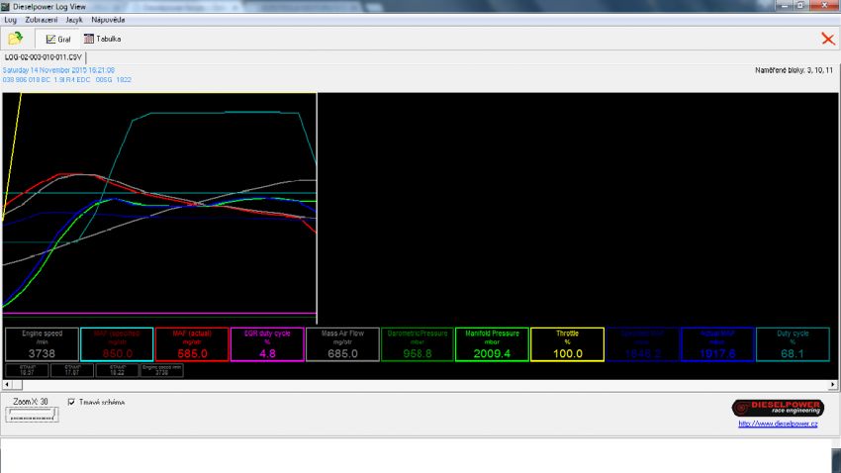The width and height of the screenshot is (841, 473).
Task: Toggle the EGR duty cycle channel box
Action: coord(266,343)
